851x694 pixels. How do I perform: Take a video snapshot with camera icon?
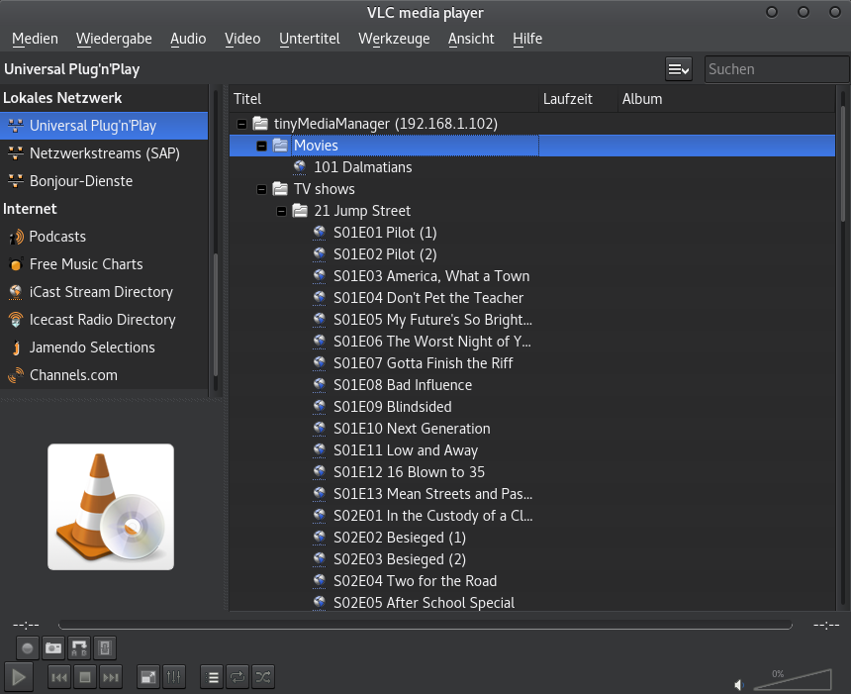pos(54,647)
